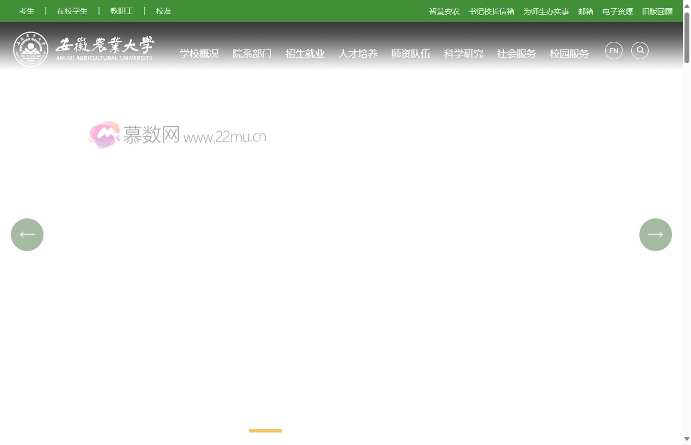
Task: Select the yellow carousel indicator bar
Action: [266, 431]
